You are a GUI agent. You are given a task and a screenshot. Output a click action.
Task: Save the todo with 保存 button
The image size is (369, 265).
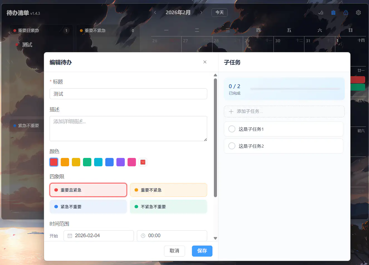[202, 251]
